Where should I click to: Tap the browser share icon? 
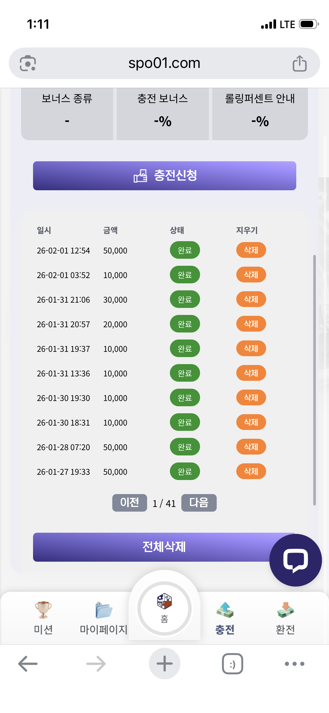(299, 63)
